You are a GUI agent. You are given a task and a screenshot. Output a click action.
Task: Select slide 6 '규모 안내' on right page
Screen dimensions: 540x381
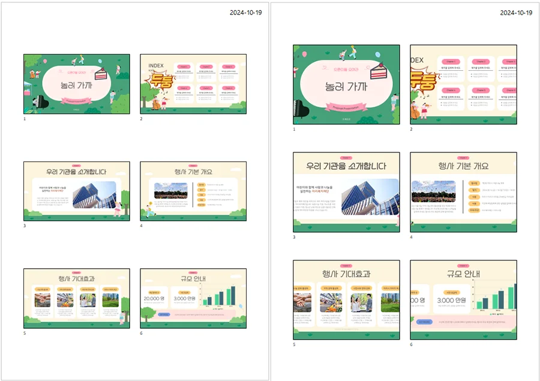click(x=464, y=300)
